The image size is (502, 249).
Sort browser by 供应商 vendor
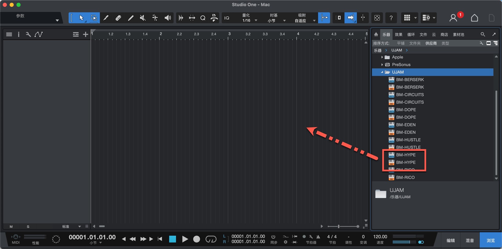point(431,43)
